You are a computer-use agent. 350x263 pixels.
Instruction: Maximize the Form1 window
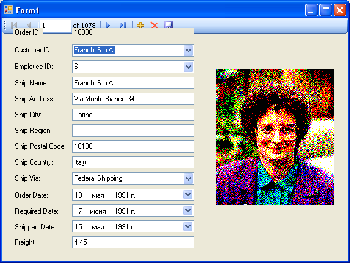tap(326, 10)
